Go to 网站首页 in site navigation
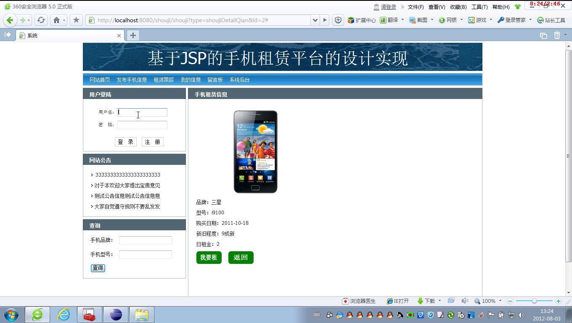This screenshot has width=572, height=323. pos(100,80)
